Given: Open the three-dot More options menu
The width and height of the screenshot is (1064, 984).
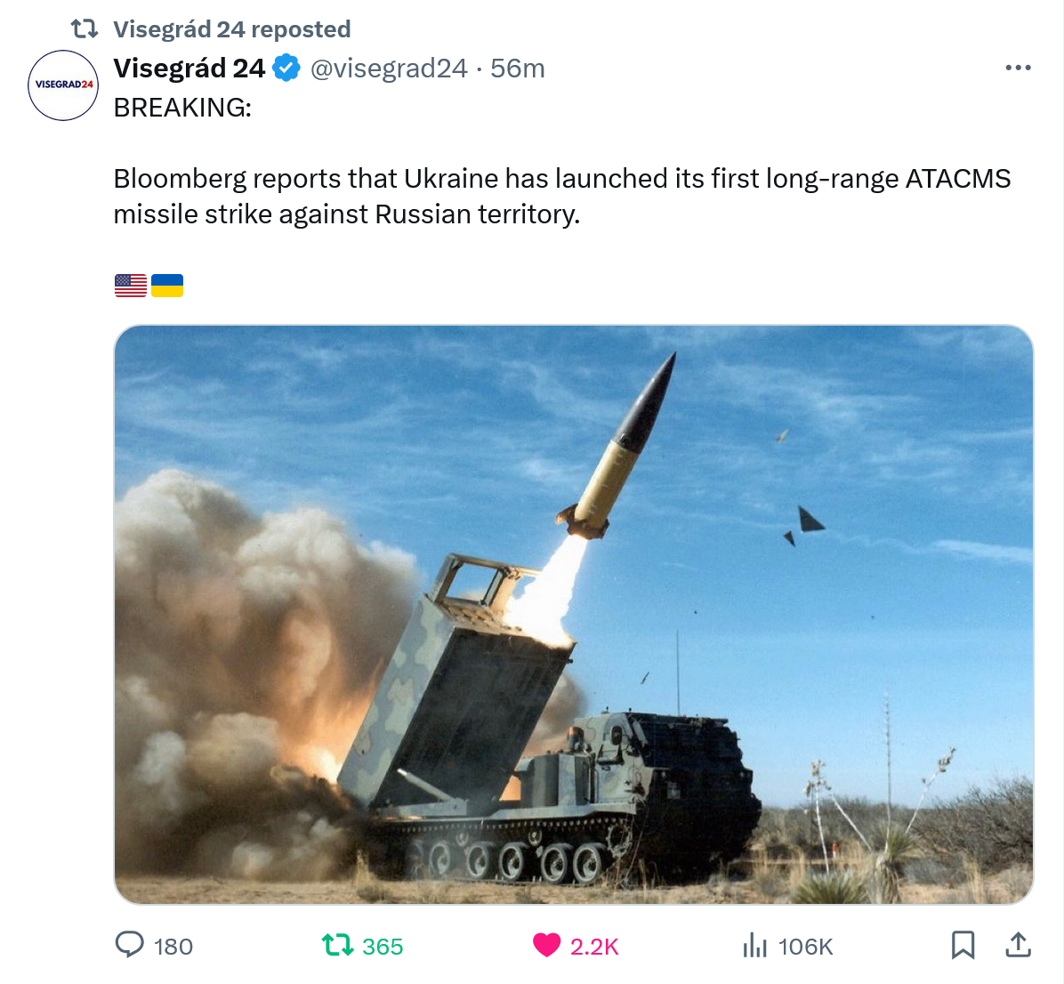Looking at the screenshot, I should 1018,68.
